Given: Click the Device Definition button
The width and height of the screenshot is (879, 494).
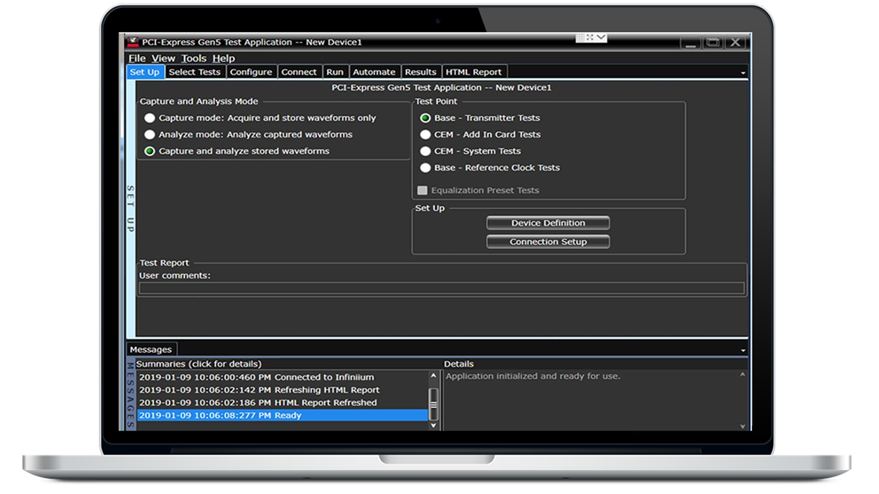Looking at the screenshot, I should tap(548, 223).
